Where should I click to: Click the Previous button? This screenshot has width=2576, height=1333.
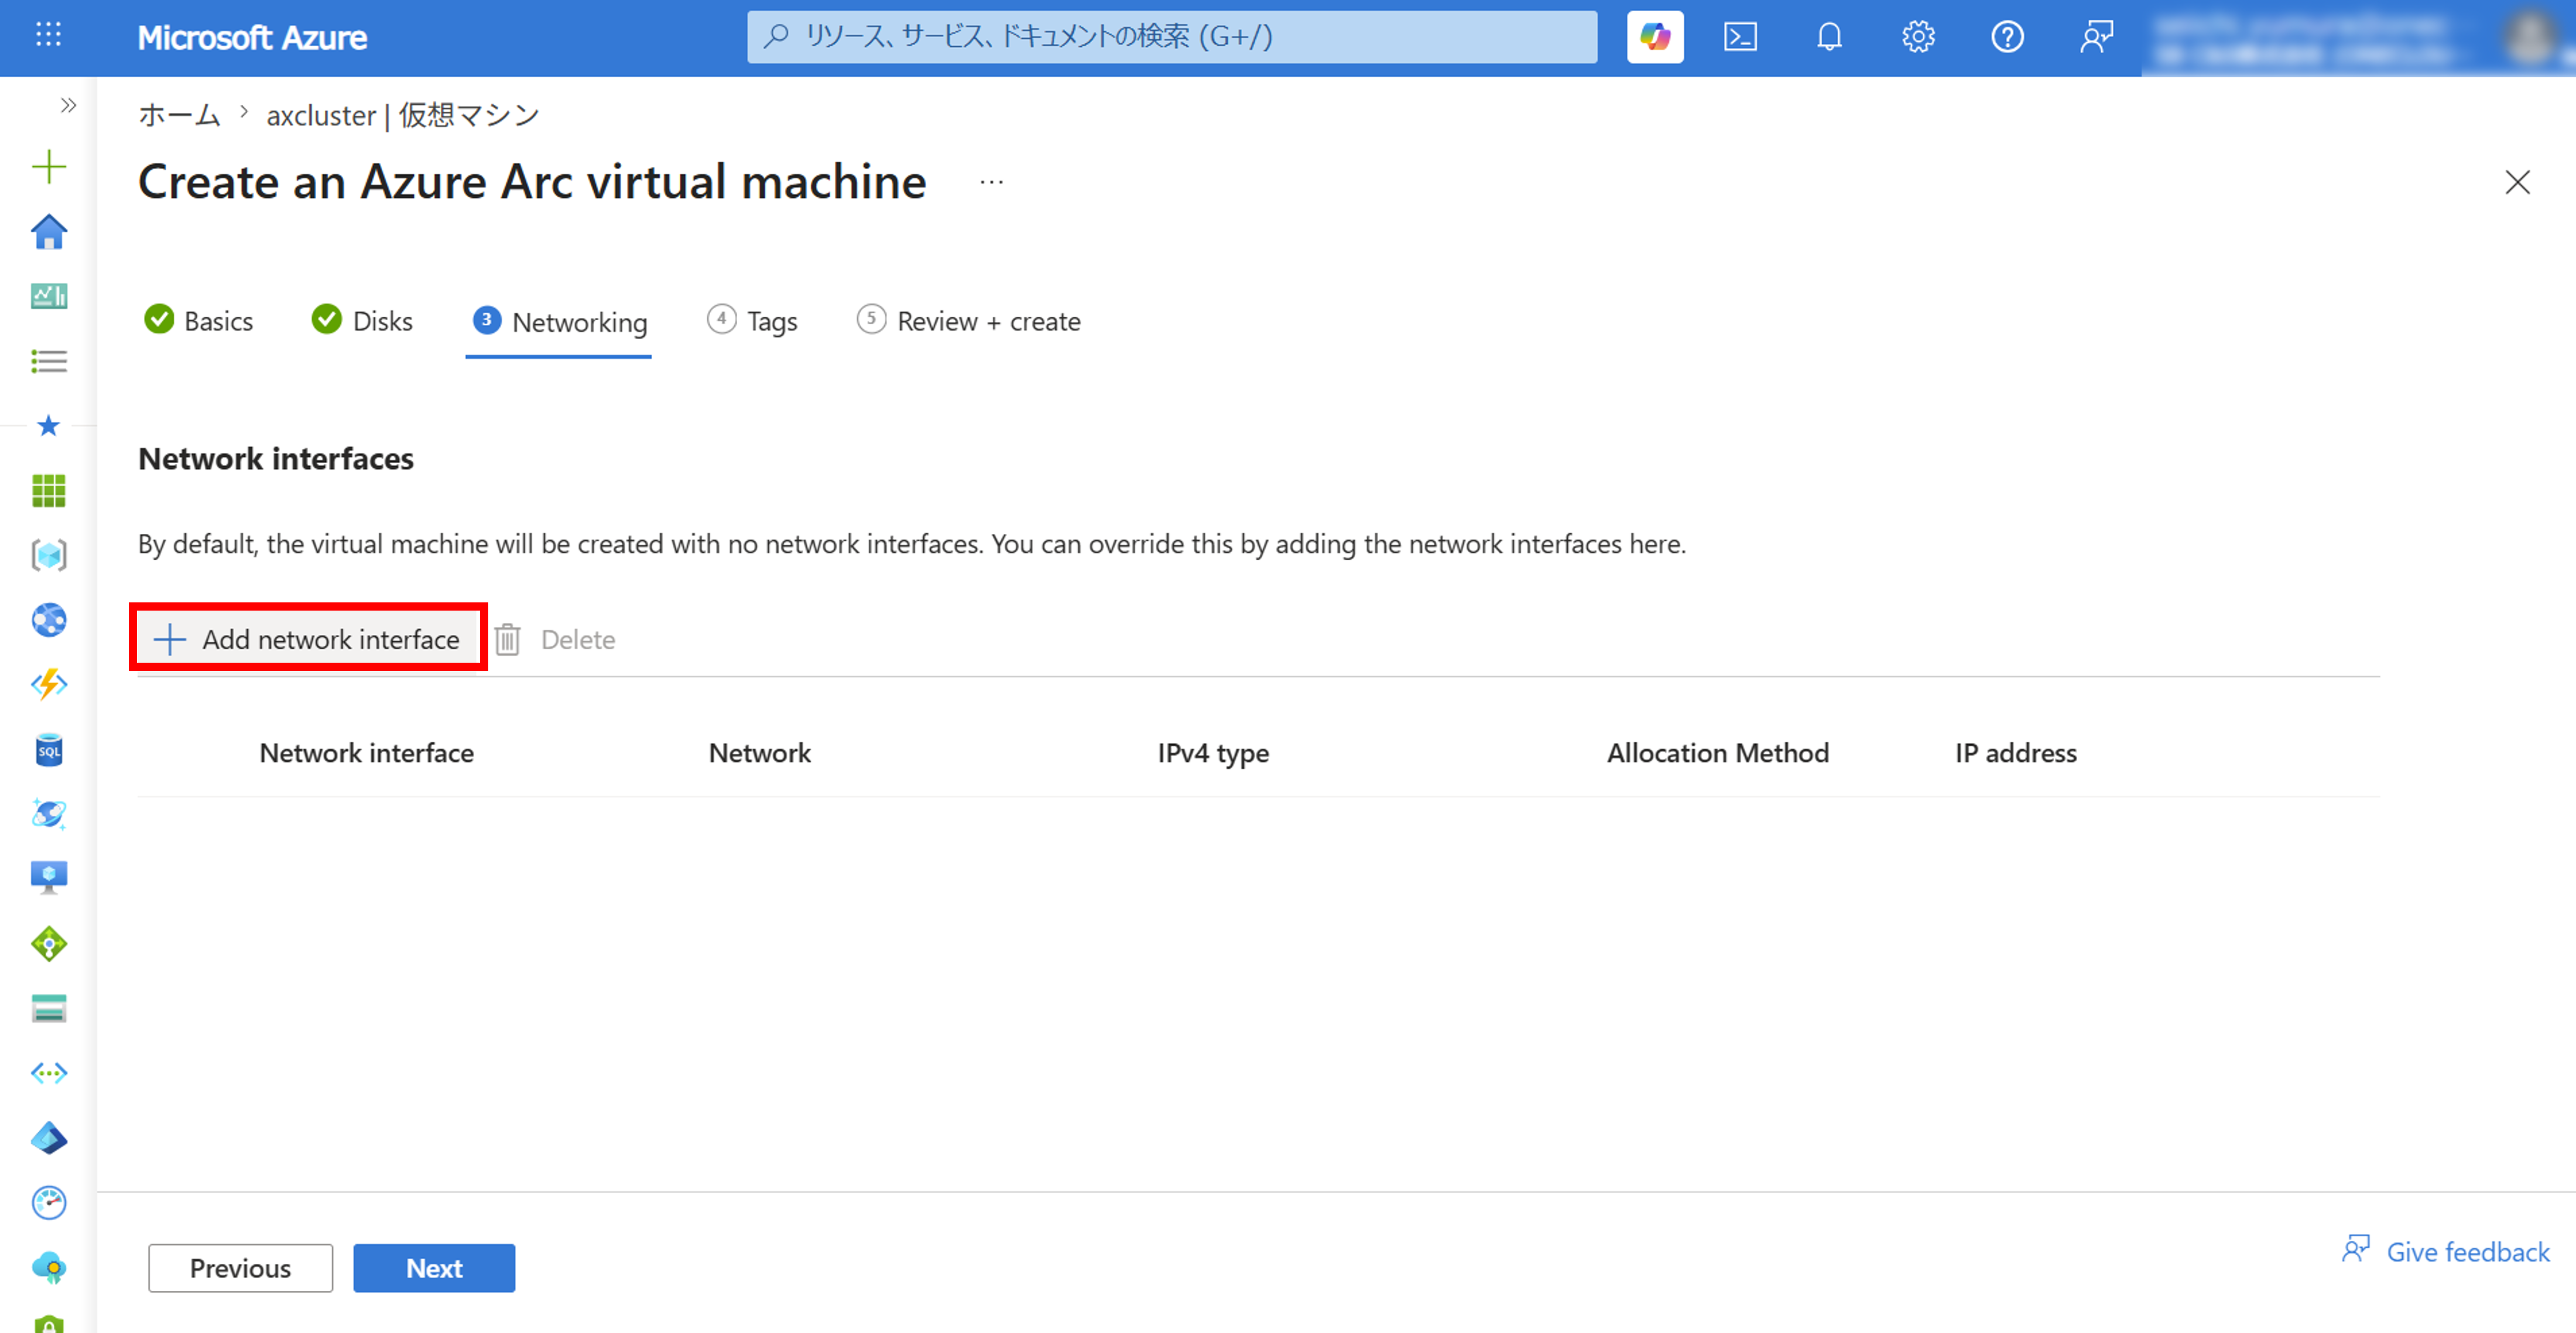pos(240,1268)
